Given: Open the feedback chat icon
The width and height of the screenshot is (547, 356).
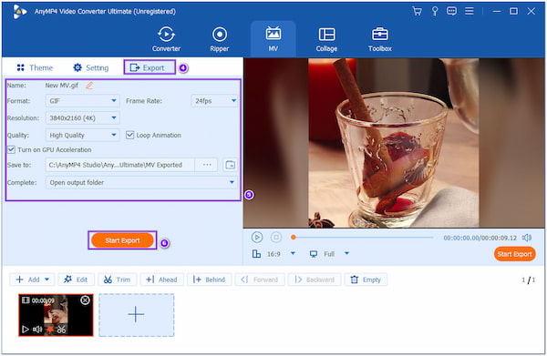Looking at the screenshot, I should pyautogui.click(x=452, y=12).
